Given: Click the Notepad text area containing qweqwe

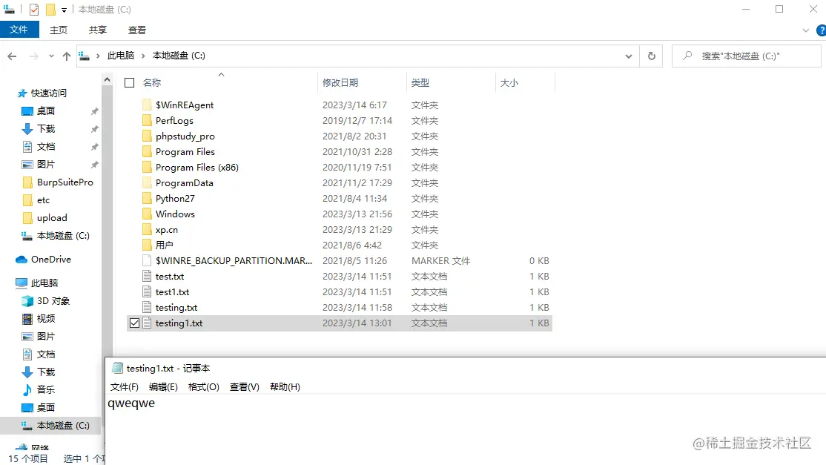Looking at the screenshot, I should (466, 429).
